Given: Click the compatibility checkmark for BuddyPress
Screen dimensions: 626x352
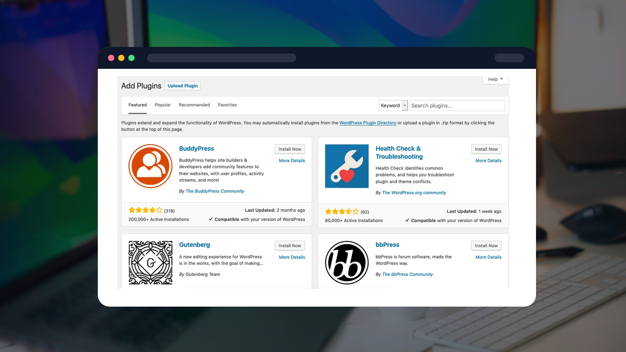Looking at the screenshot, I should tap(211, 219).
